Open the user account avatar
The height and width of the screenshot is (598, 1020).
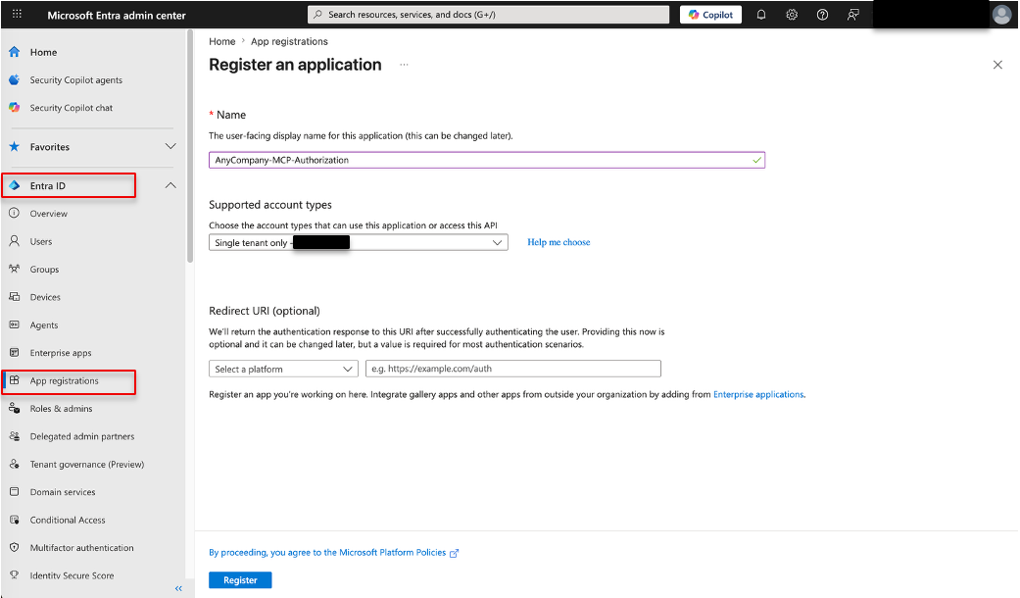click(x=1001, y=15)
